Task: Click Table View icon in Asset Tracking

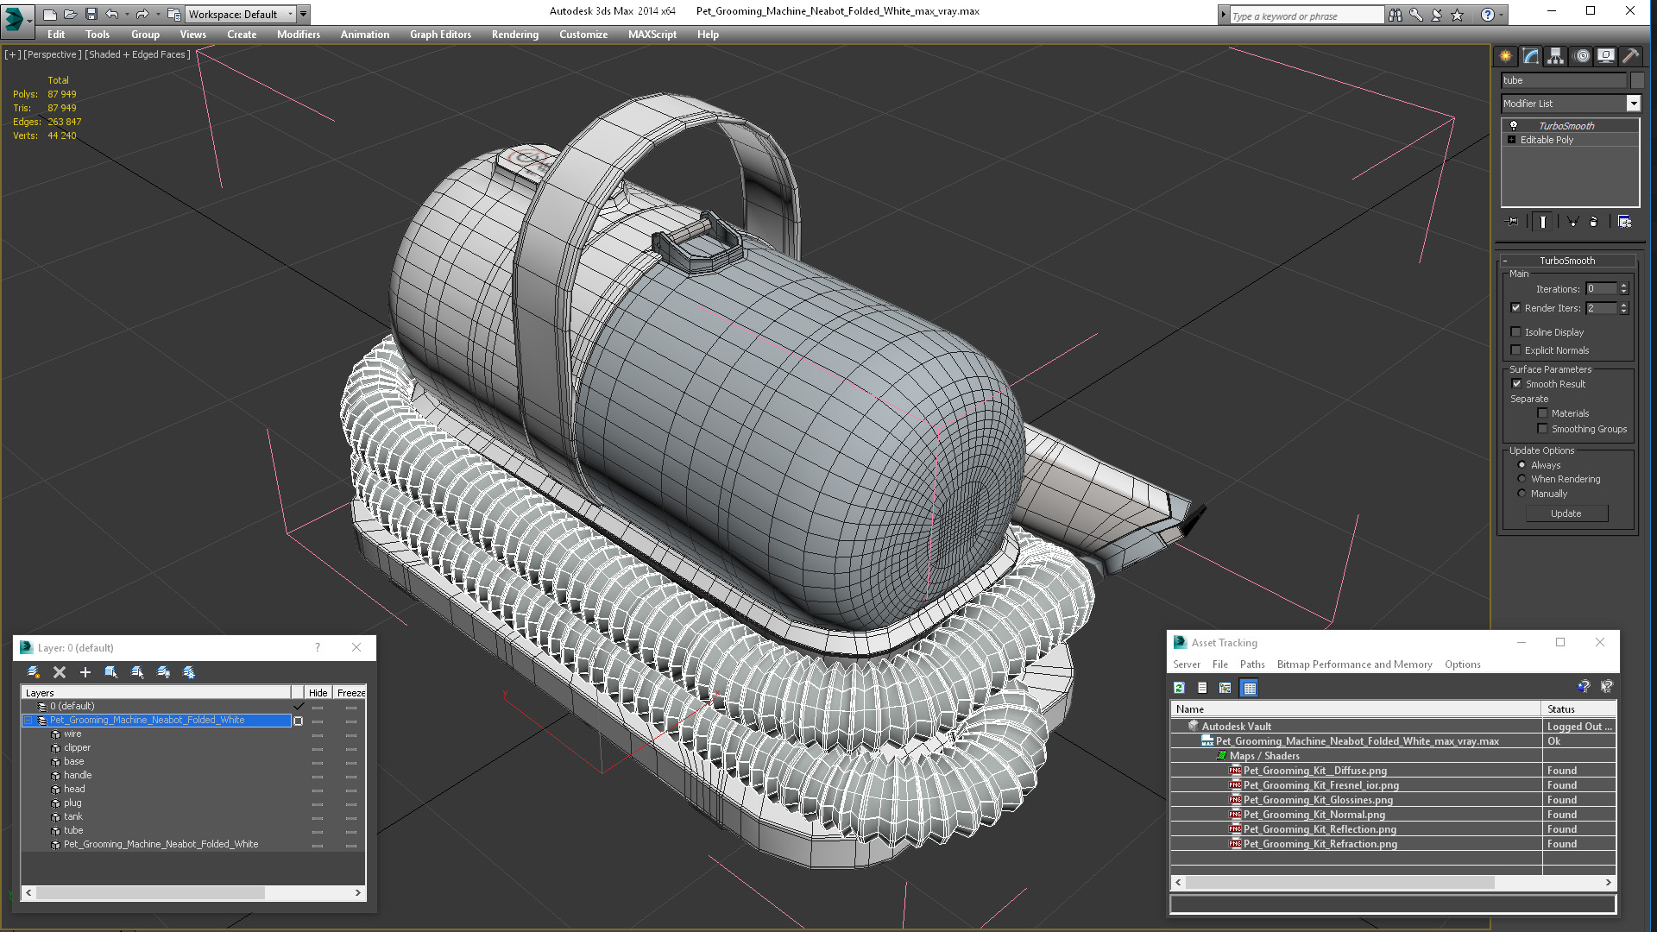Action: tap(1249, 688)
